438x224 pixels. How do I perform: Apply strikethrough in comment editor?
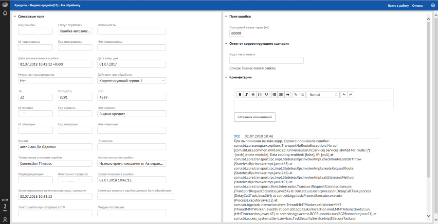pyautogui.click(x=253, y=94)
